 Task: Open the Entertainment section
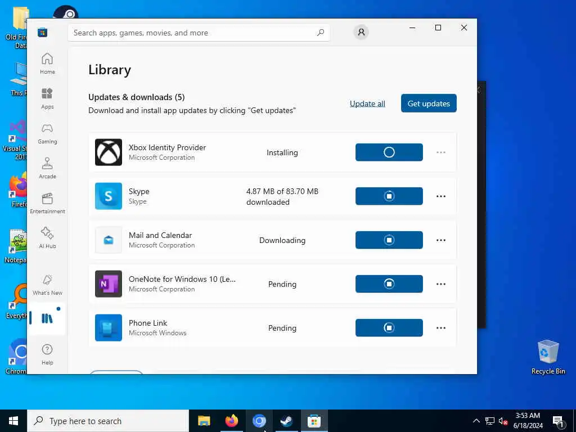[x=47, y=203]
